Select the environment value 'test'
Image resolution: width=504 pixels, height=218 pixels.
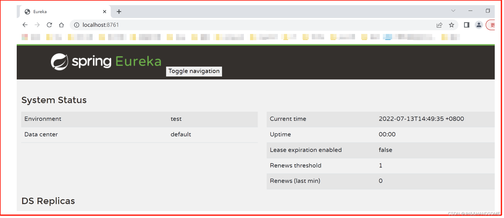176,119
